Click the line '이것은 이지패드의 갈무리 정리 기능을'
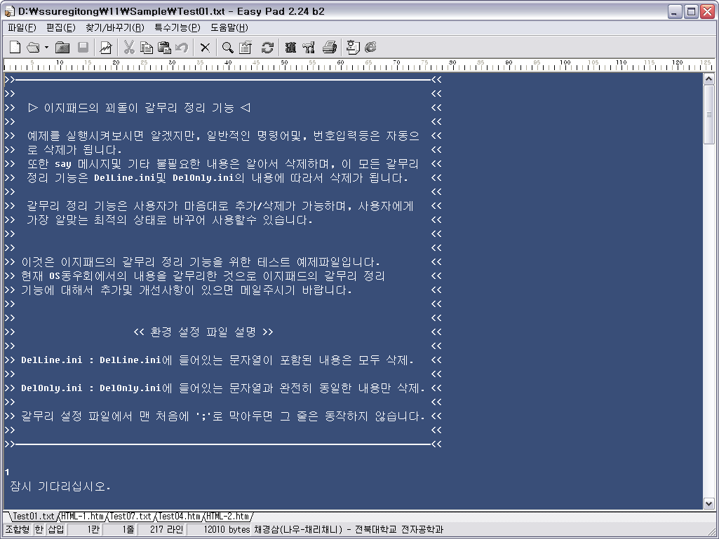719x539 pixels. [x=201, y=261]
